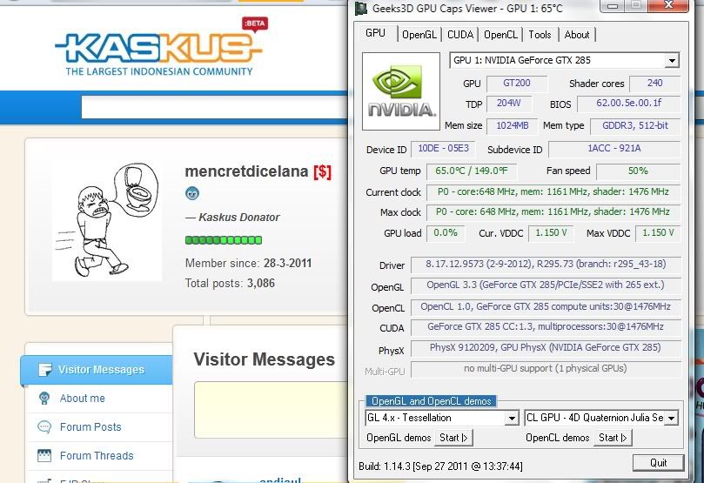
Task: Click the blue status icon under username
Action: 192,193
